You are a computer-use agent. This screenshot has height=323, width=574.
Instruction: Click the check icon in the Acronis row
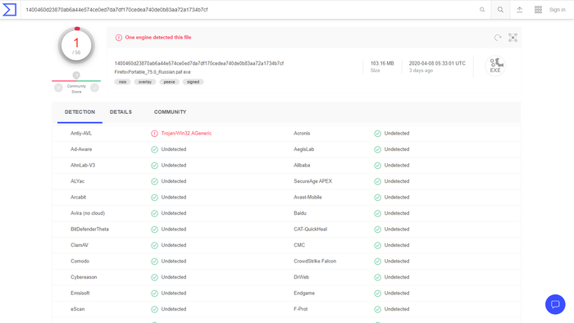pyautogui.click(x=377, y=134)
